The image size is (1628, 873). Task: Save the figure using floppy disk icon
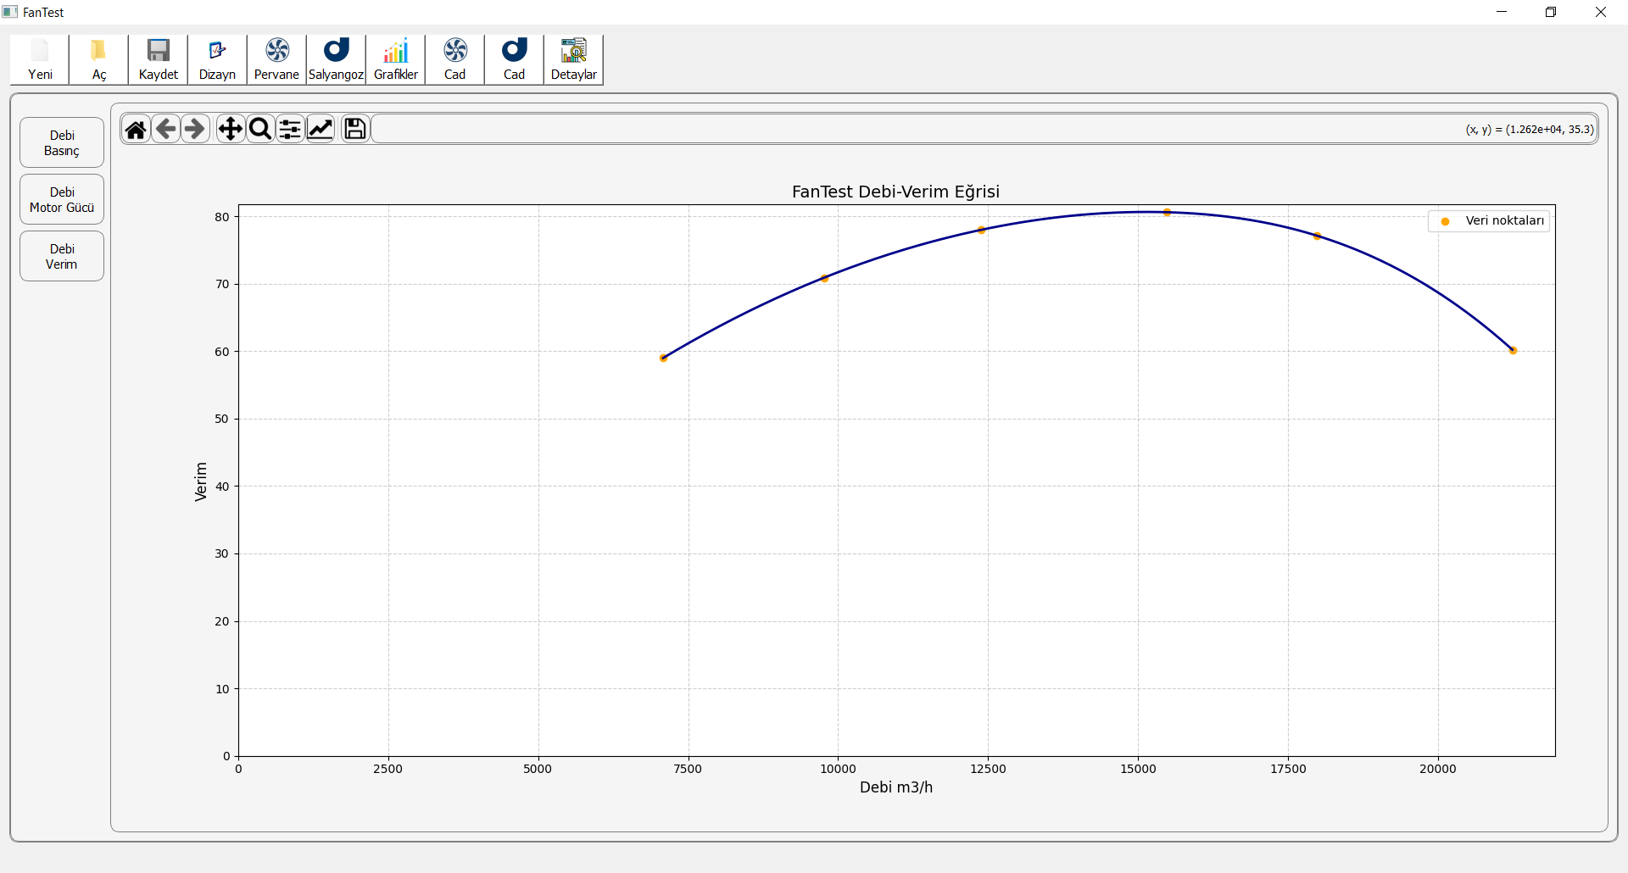point(355,129)
